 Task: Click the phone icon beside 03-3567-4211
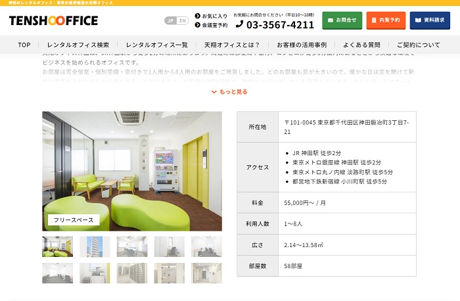click(x=239, y=24)
